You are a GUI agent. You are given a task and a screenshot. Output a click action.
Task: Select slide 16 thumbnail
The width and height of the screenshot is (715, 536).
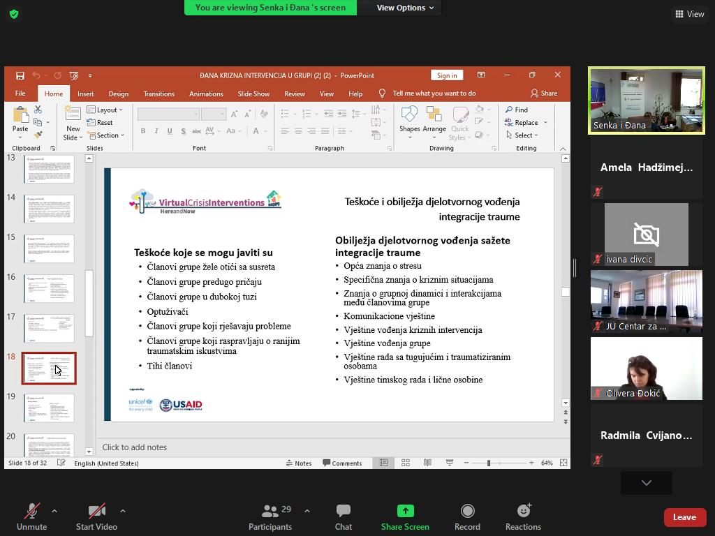click(49, 288)
